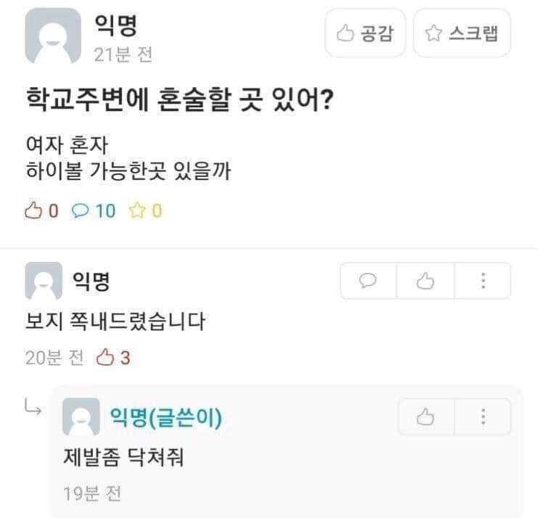
Task: Click the post's thumbs-up count icon
Action: click(34, 211)
